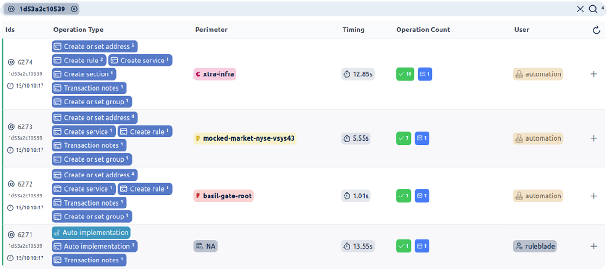Click the basil-gate-root perimeter badge

click(x=223, y=196)
